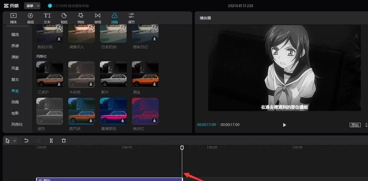Click the 风格化 section heading
This screenshot has width=368, height=181.
coord(41,57)
